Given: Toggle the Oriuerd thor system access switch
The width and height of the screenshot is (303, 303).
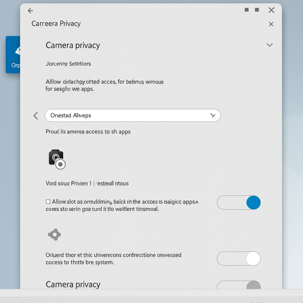Looking at the screenshot, I should (239, 259).
